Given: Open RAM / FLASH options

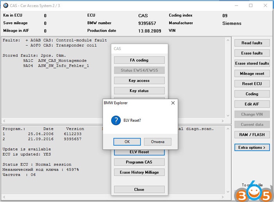Looking at the screenshot, I should 252,135.
